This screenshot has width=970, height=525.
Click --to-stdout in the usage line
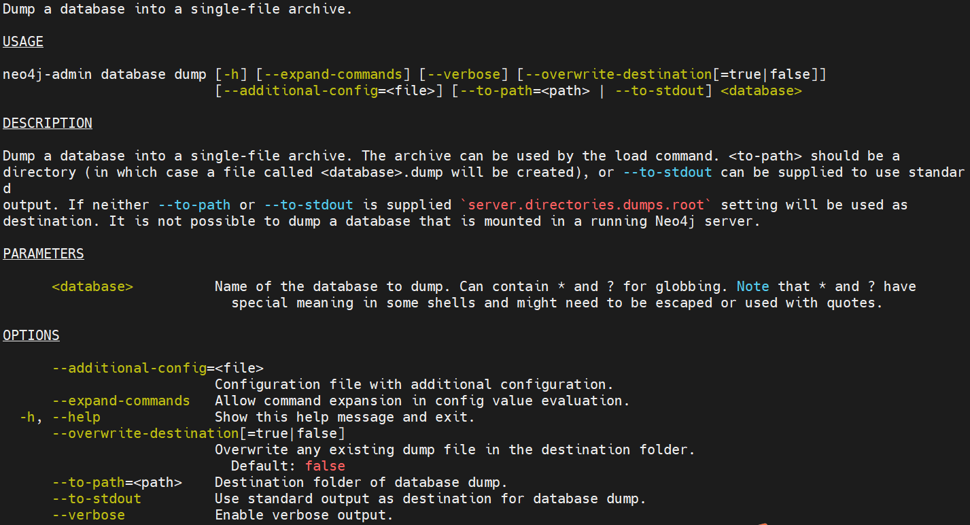pos(659,90)
